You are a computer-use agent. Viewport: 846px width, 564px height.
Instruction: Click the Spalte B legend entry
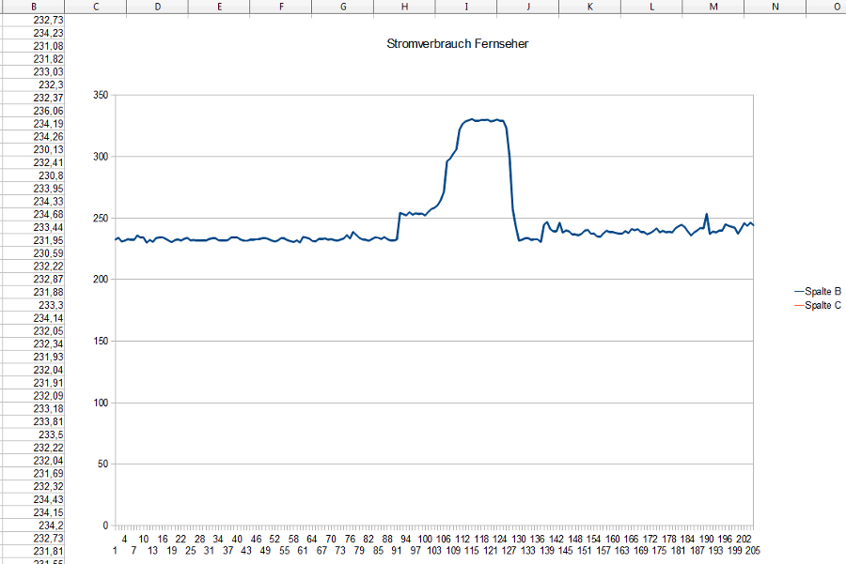[x=823, y=292]
